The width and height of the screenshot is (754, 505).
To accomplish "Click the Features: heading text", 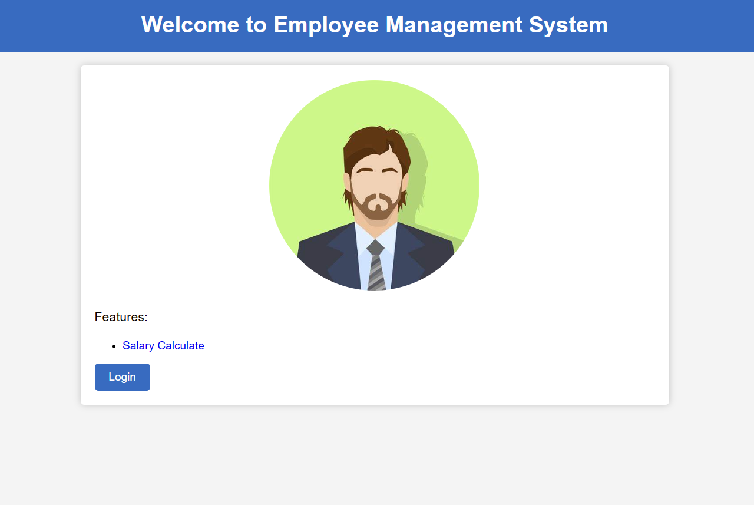I will pos(121,316).
